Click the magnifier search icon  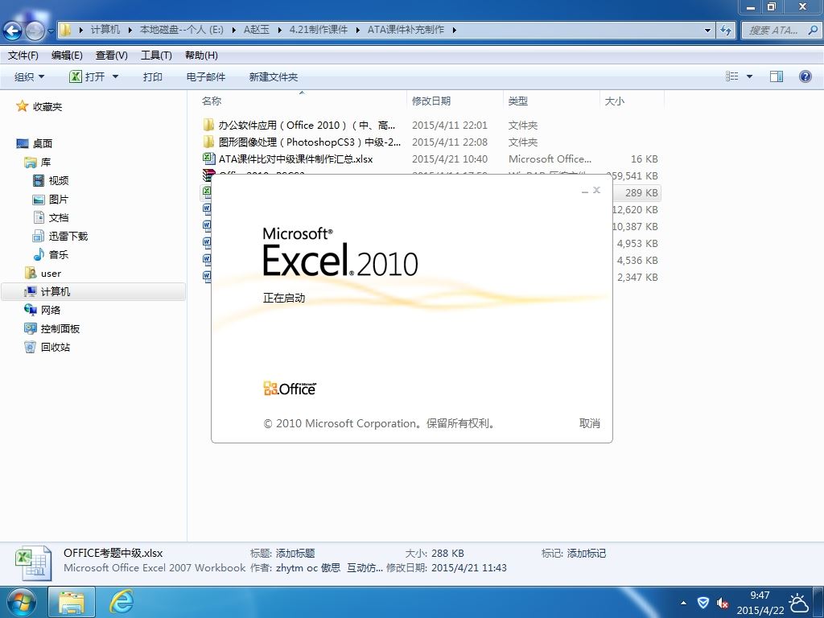[813, 31]
